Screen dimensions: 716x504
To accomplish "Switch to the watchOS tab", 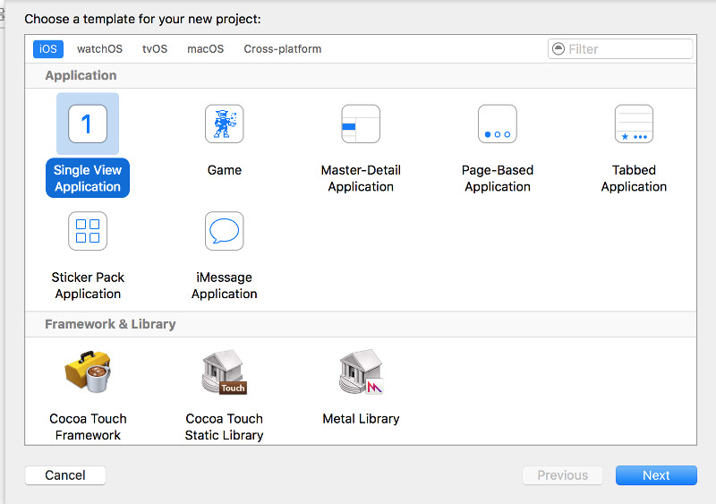I will tap(99, 49).
